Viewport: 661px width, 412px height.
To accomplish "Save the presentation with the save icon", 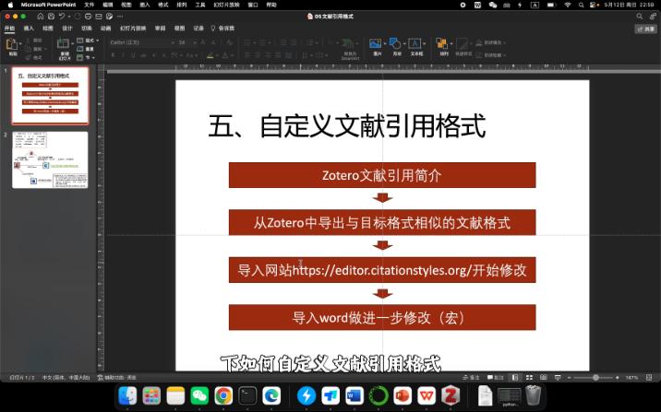I will coord(51,17).
